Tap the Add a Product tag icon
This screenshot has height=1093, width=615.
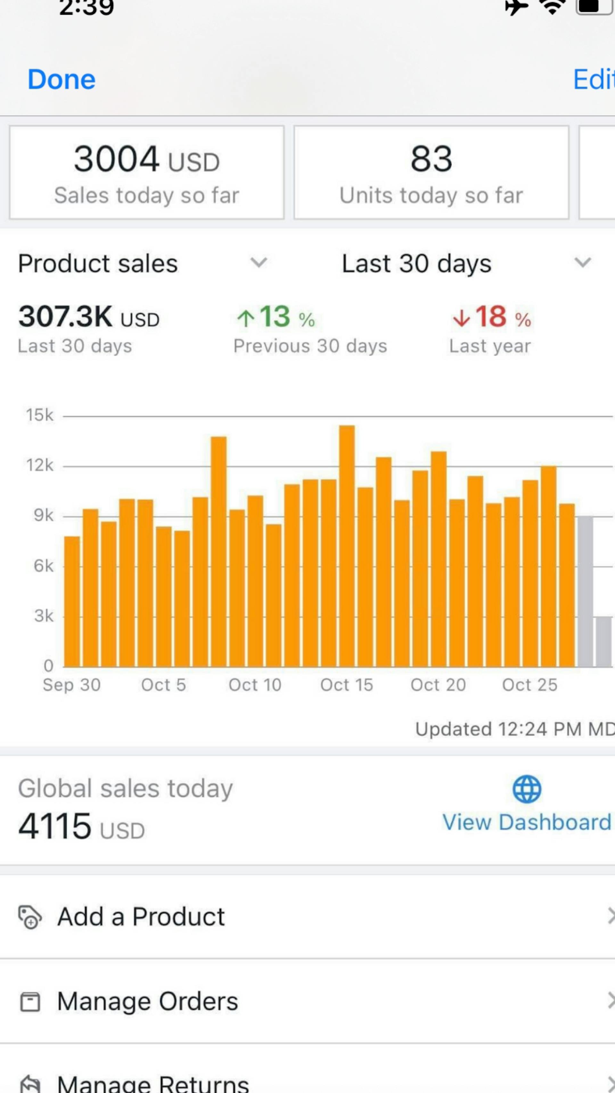coord(30,917)
